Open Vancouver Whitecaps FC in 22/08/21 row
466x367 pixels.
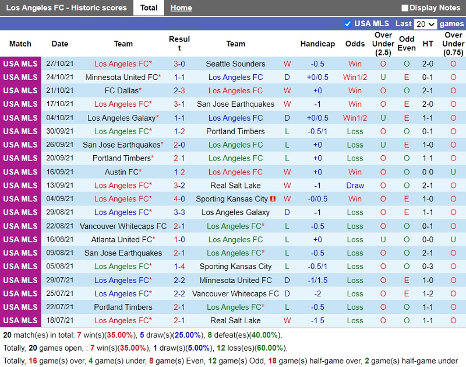(x=123, y=226)
